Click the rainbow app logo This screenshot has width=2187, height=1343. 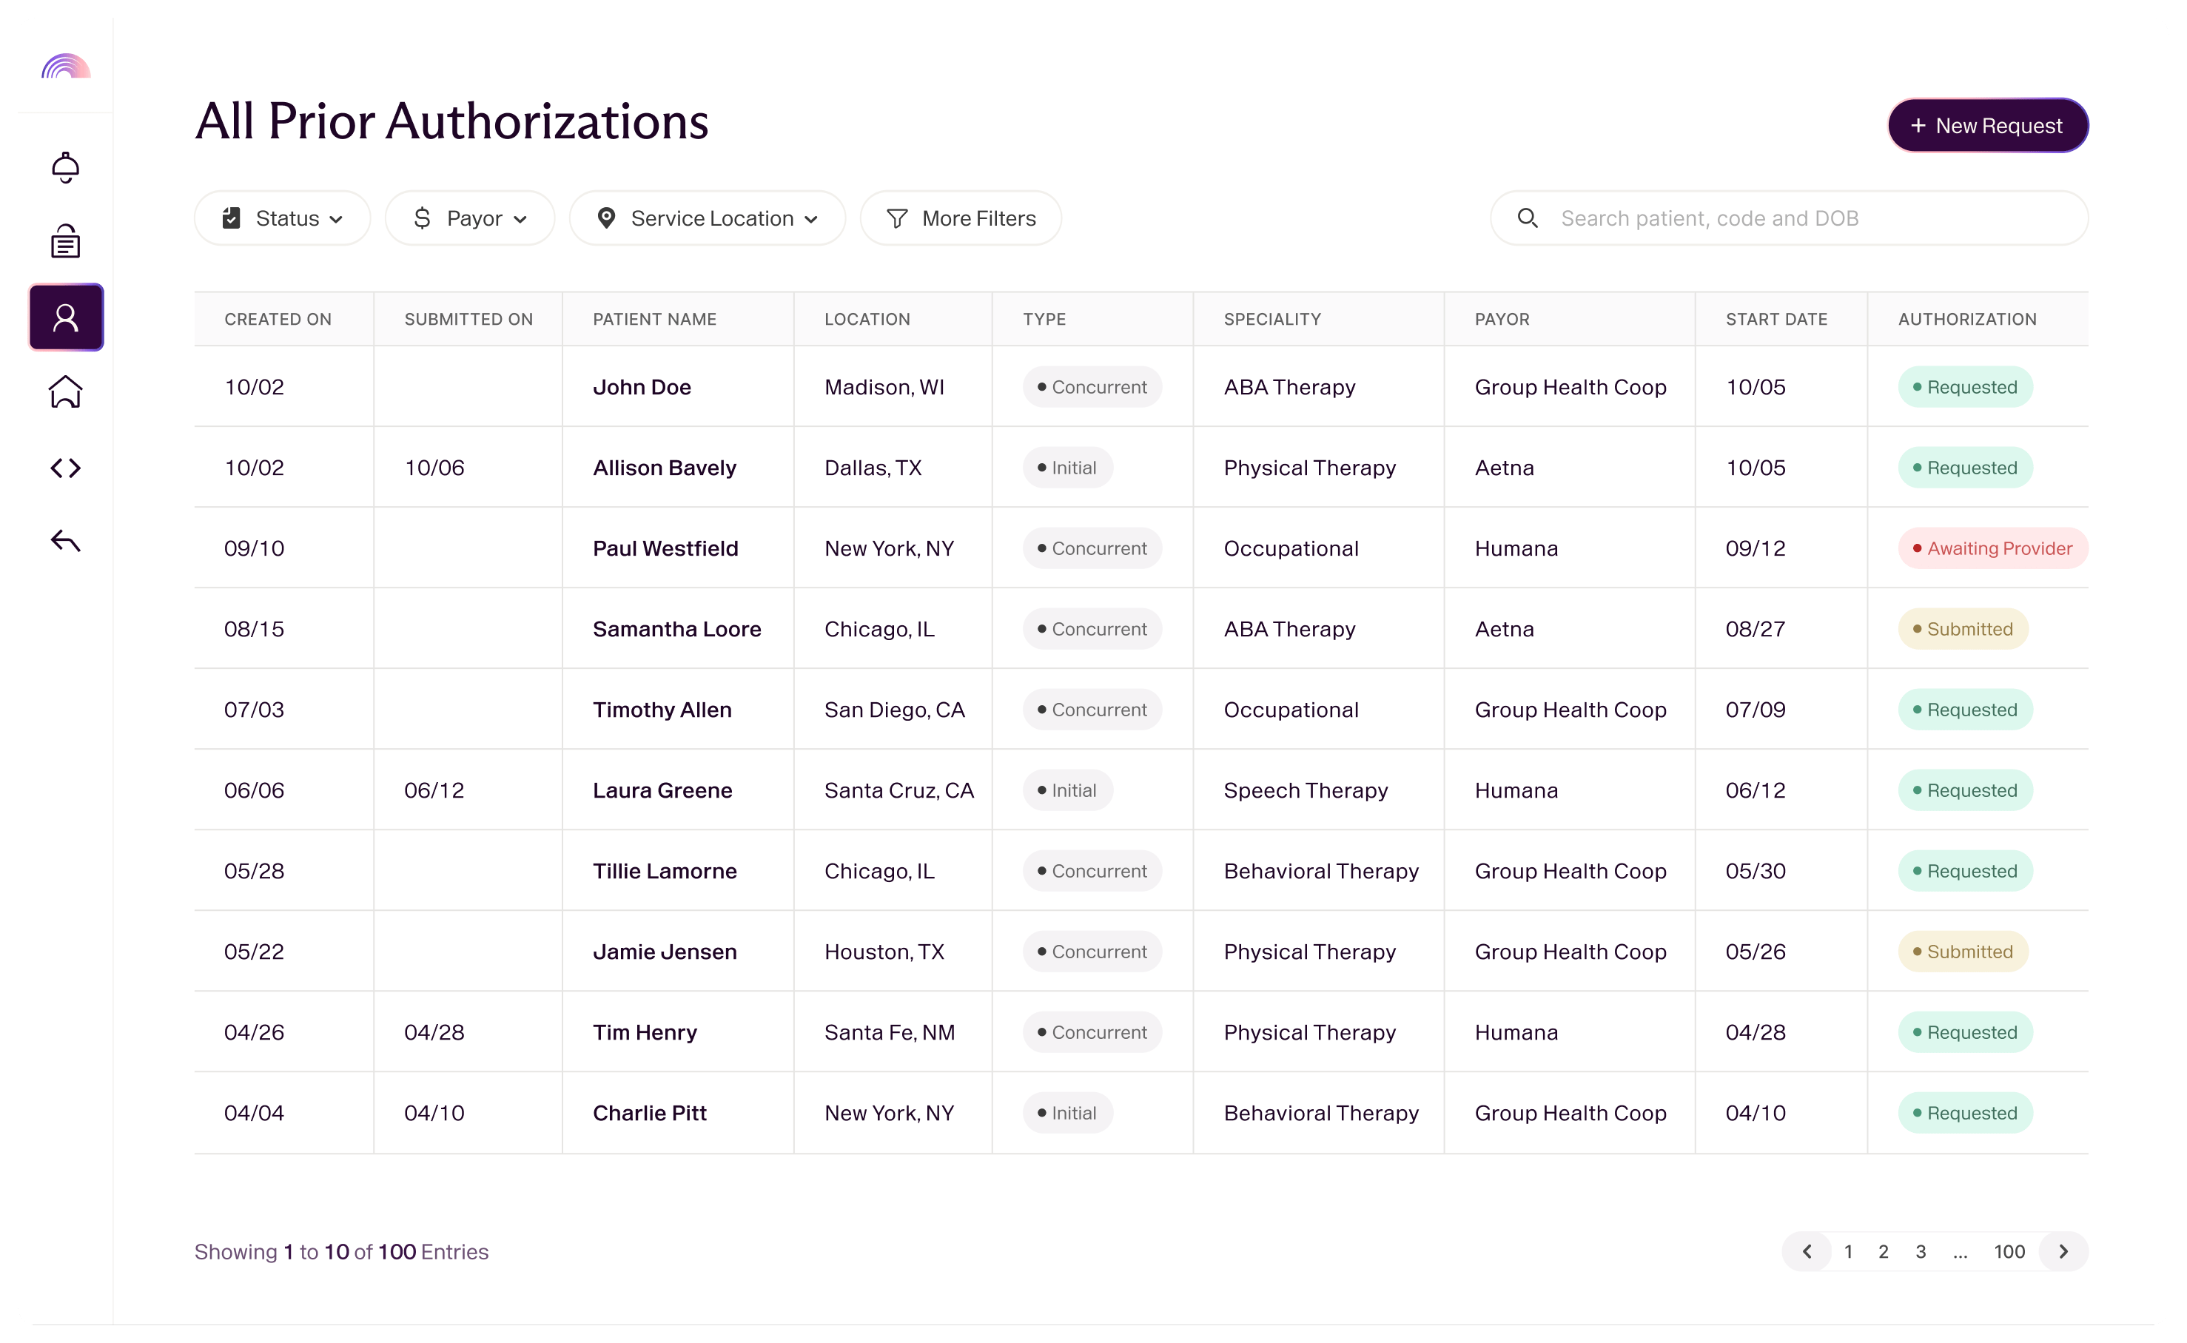66,67
